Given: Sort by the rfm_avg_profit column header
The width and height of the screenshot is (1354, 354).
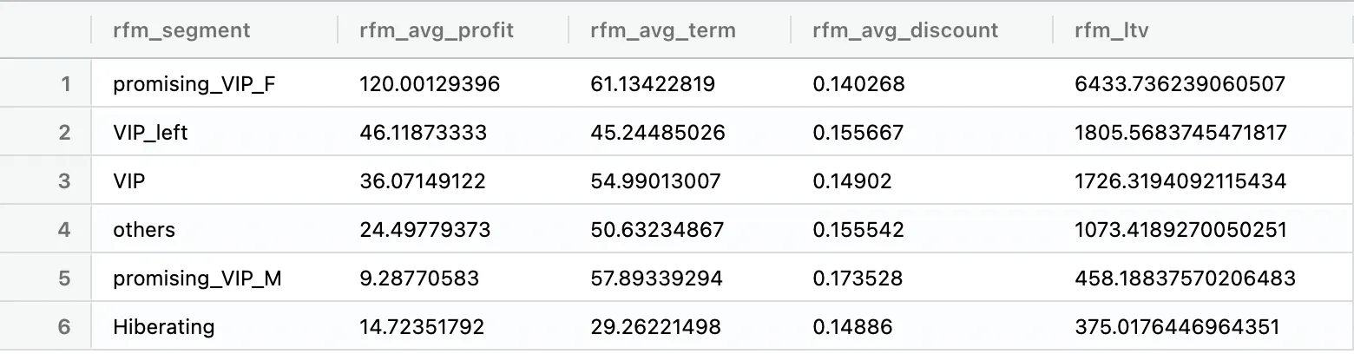Looking at the screenshot, I should [x=436, y=30].
